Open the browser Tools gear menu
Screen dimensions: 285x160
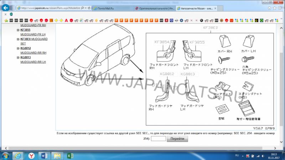280,8
